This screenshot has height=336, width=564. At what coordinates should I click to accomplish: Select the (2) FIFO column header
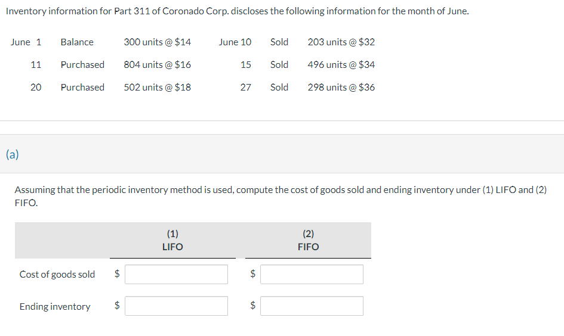pos(308,240)
